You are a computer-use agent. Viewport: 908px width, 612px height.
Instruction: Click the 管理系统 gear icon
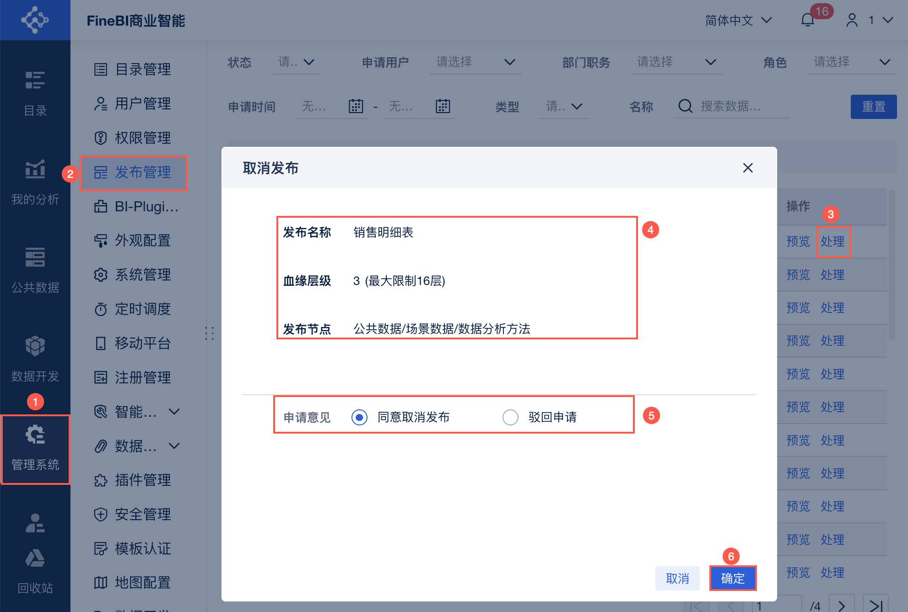pos(35,435)
